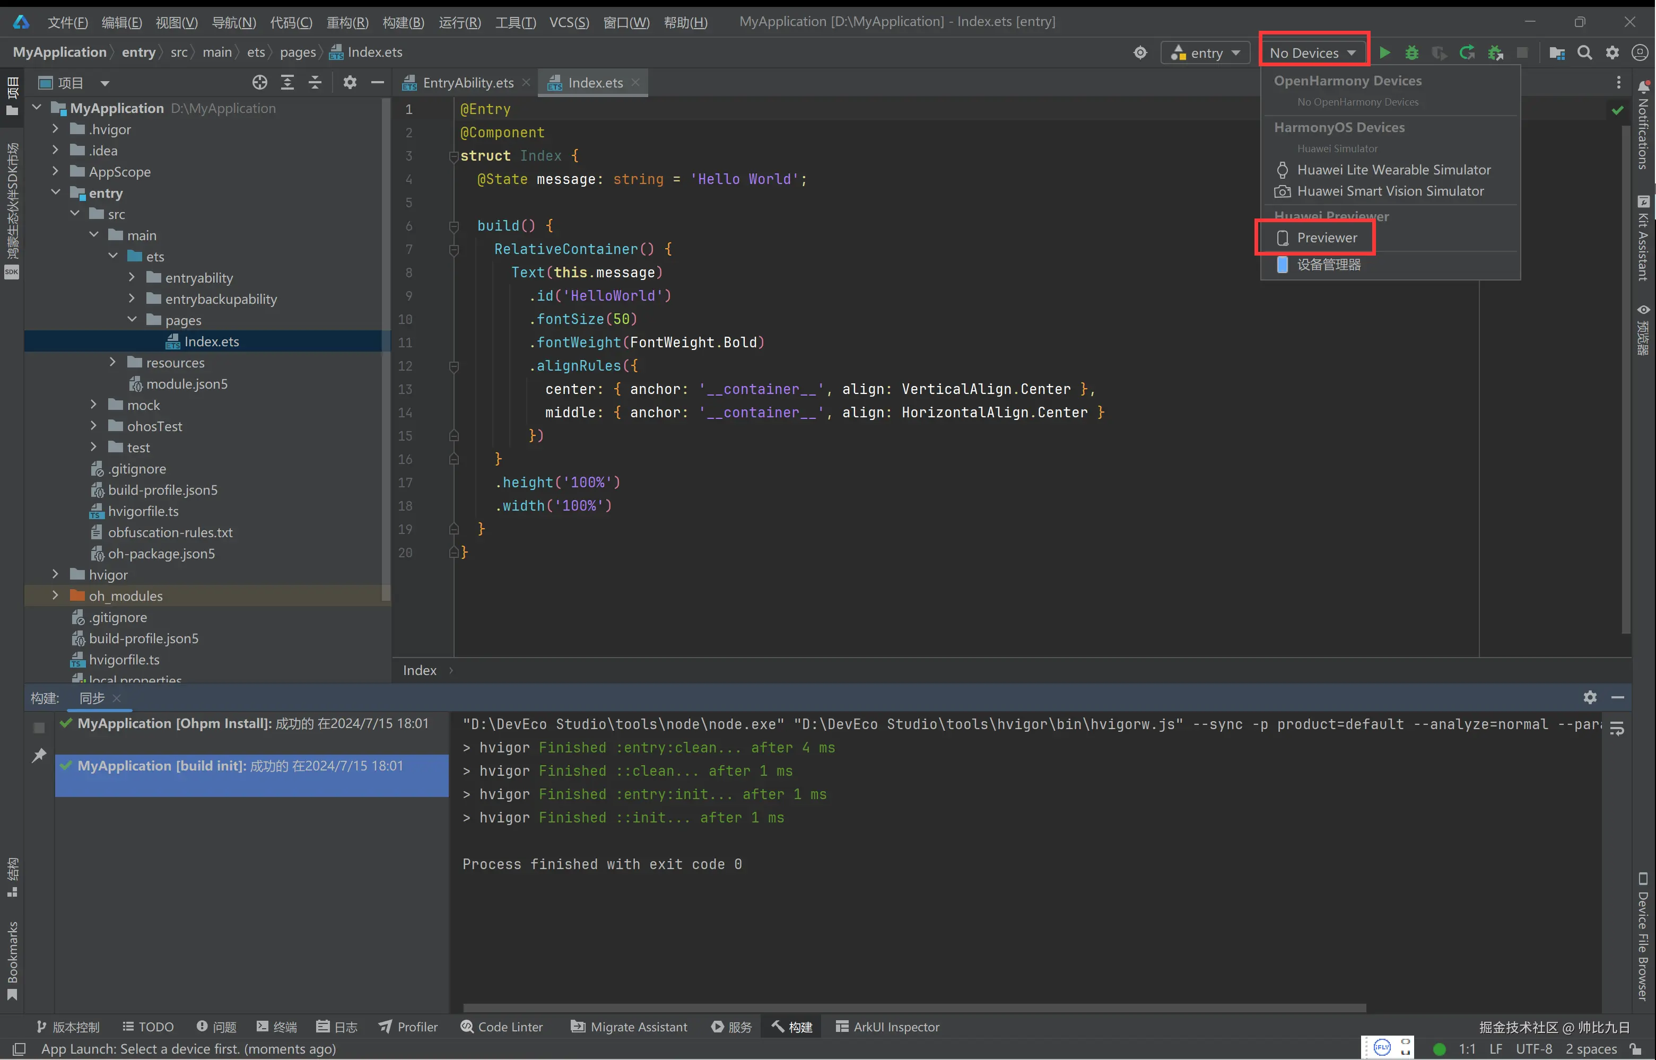
Task: Click the soft-wrap icon in build output
Action: pos(1617,729)
